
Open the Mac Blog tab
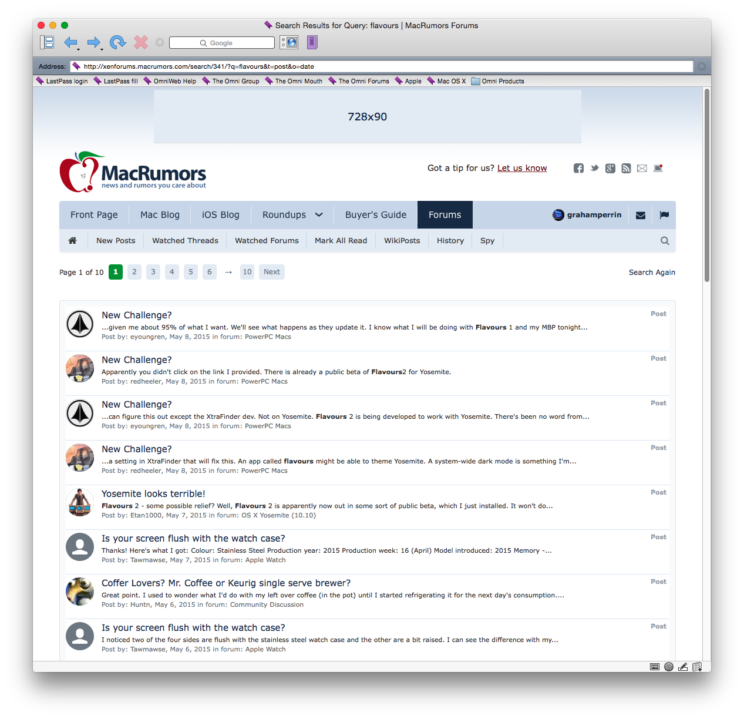coord(160,215)
